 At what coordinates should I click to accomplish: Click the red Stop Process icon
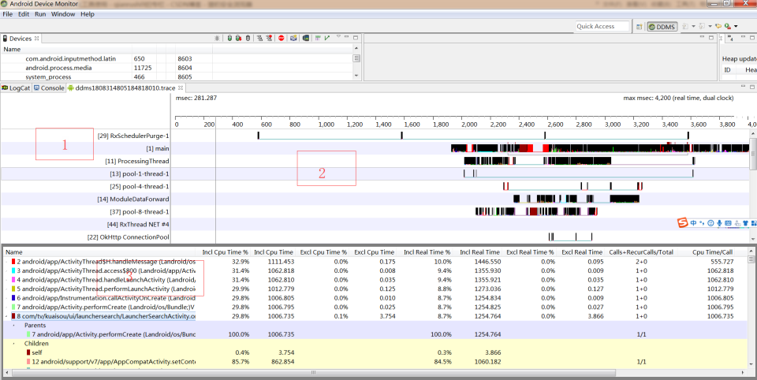[282, 38]
